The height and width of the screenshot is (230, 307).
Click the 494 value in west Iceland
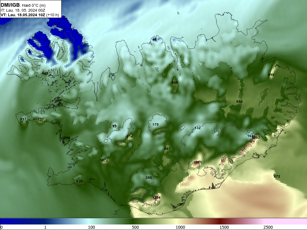point(67,138)
